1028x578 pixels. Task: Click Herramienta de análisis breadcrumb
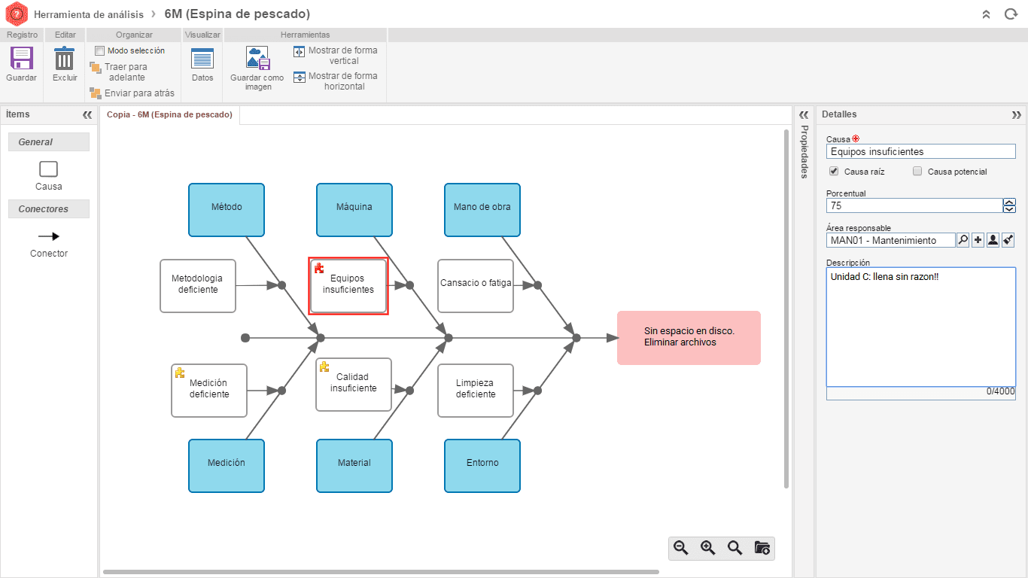point(89,14)
